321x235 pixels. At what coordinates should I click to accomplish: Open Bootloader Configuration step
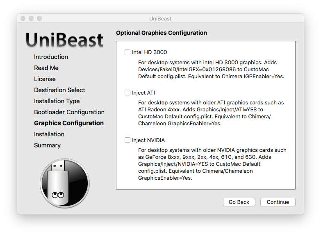[x=69, y=112]
